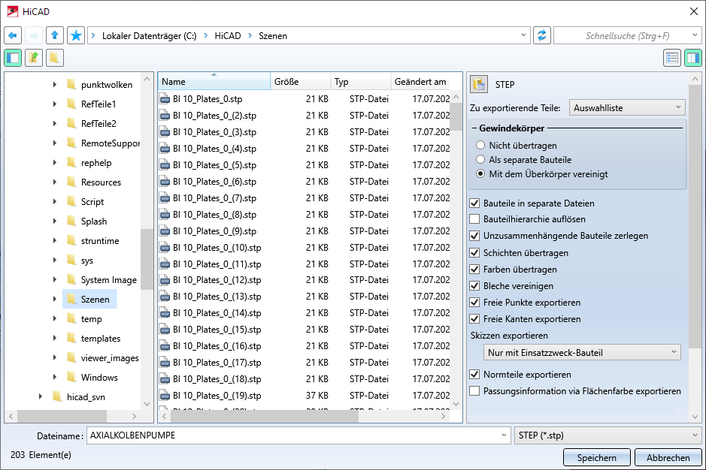Click the Abbrechen button
This screenshot has height=470, width=706.
pos(668,457)
